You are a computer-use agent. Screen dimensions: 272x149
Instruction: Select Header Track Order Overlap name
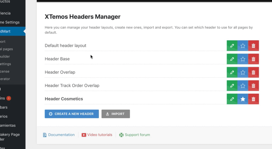(x=72, y=86)
